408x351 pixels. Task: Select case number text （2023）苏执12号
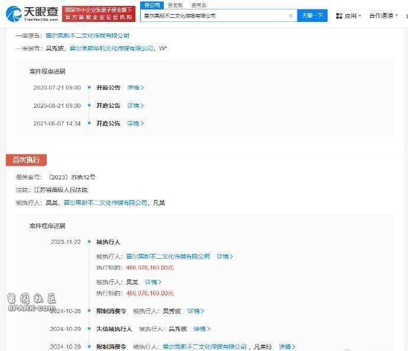tap(72, 178)
